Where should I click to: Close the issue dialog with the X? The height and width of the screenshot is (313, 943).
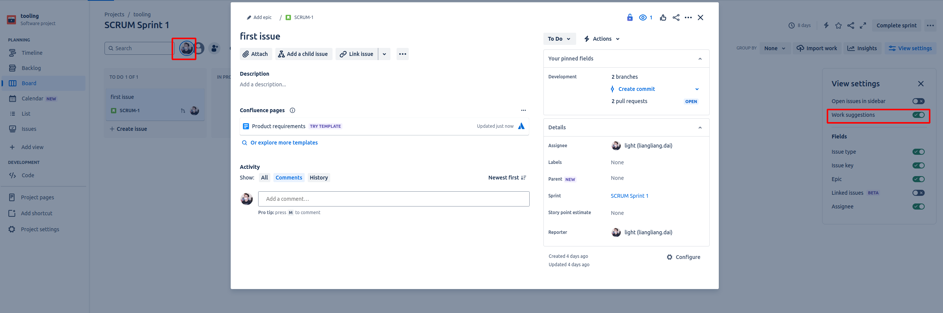coord(700,17)
